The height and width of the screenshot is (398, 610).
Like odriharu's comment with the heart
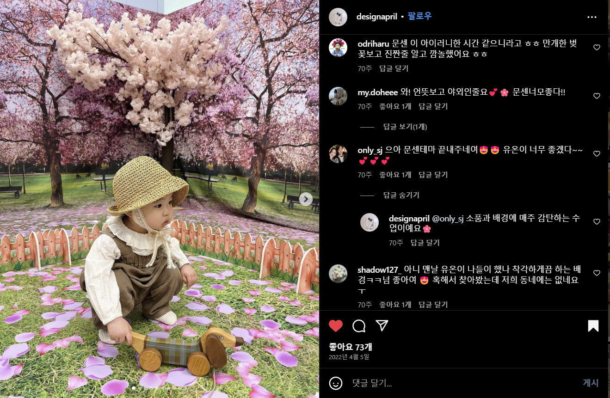tap(597, 47)
